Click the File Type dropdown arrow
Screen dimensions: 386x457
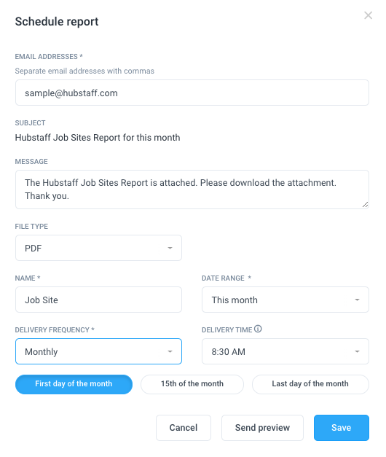click(170, 248)
